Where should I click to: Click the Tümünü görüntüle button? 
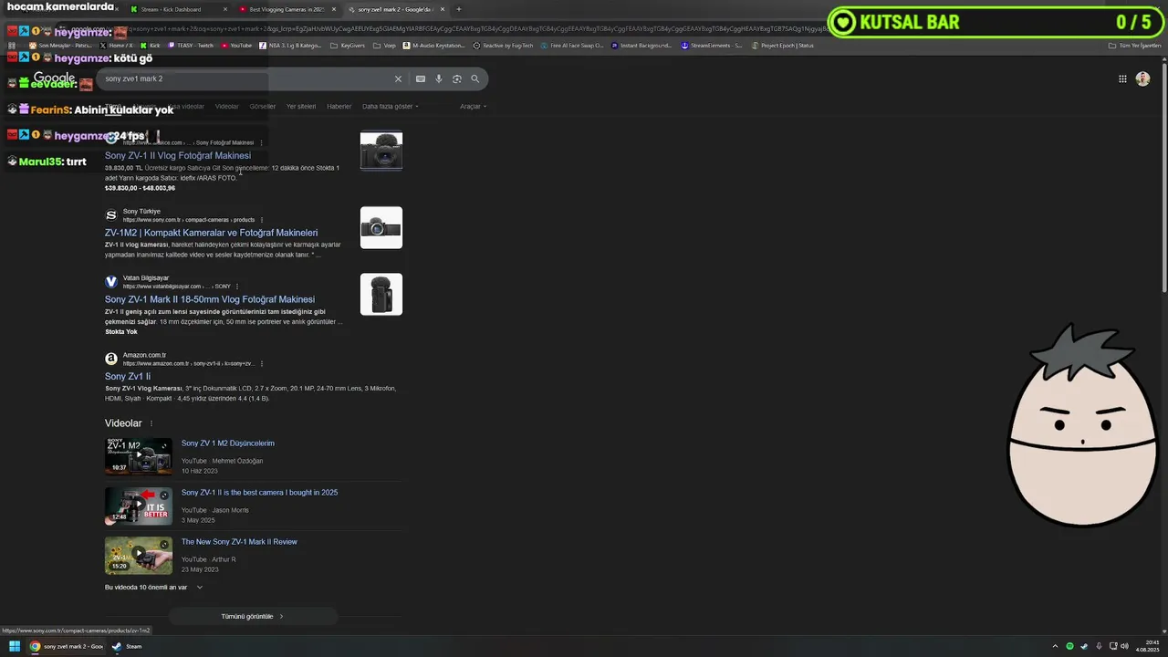(253, 616)
